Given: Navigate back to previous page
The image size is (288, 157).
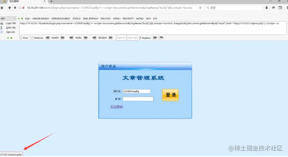Looking at the screenshot, I should tap(10, 8).
